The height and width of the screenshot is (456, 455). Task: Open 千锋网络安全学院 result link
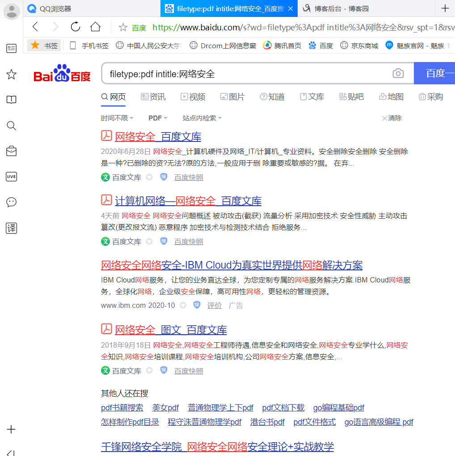(x=217, y=447)
